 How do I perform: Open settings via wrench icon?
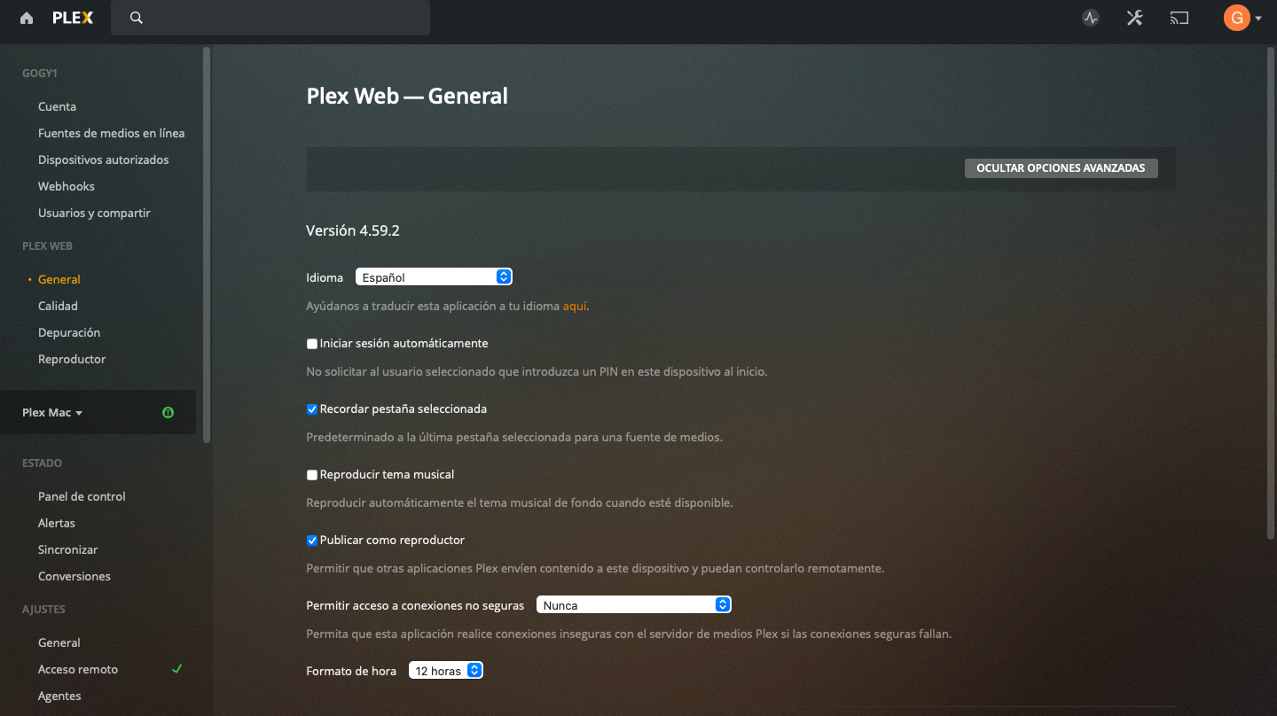point(1134,18)
